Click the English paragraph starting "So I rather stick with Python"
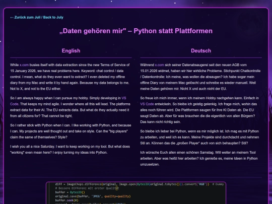This screenshot has width=272, height=204. click(71, 131)
